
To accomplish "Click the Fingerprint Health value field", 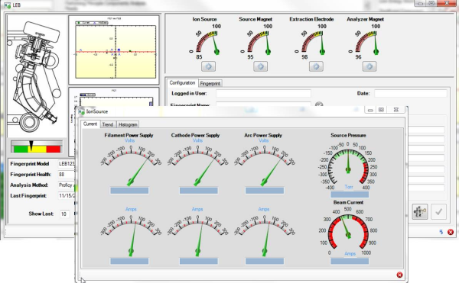I will [66, 175].
